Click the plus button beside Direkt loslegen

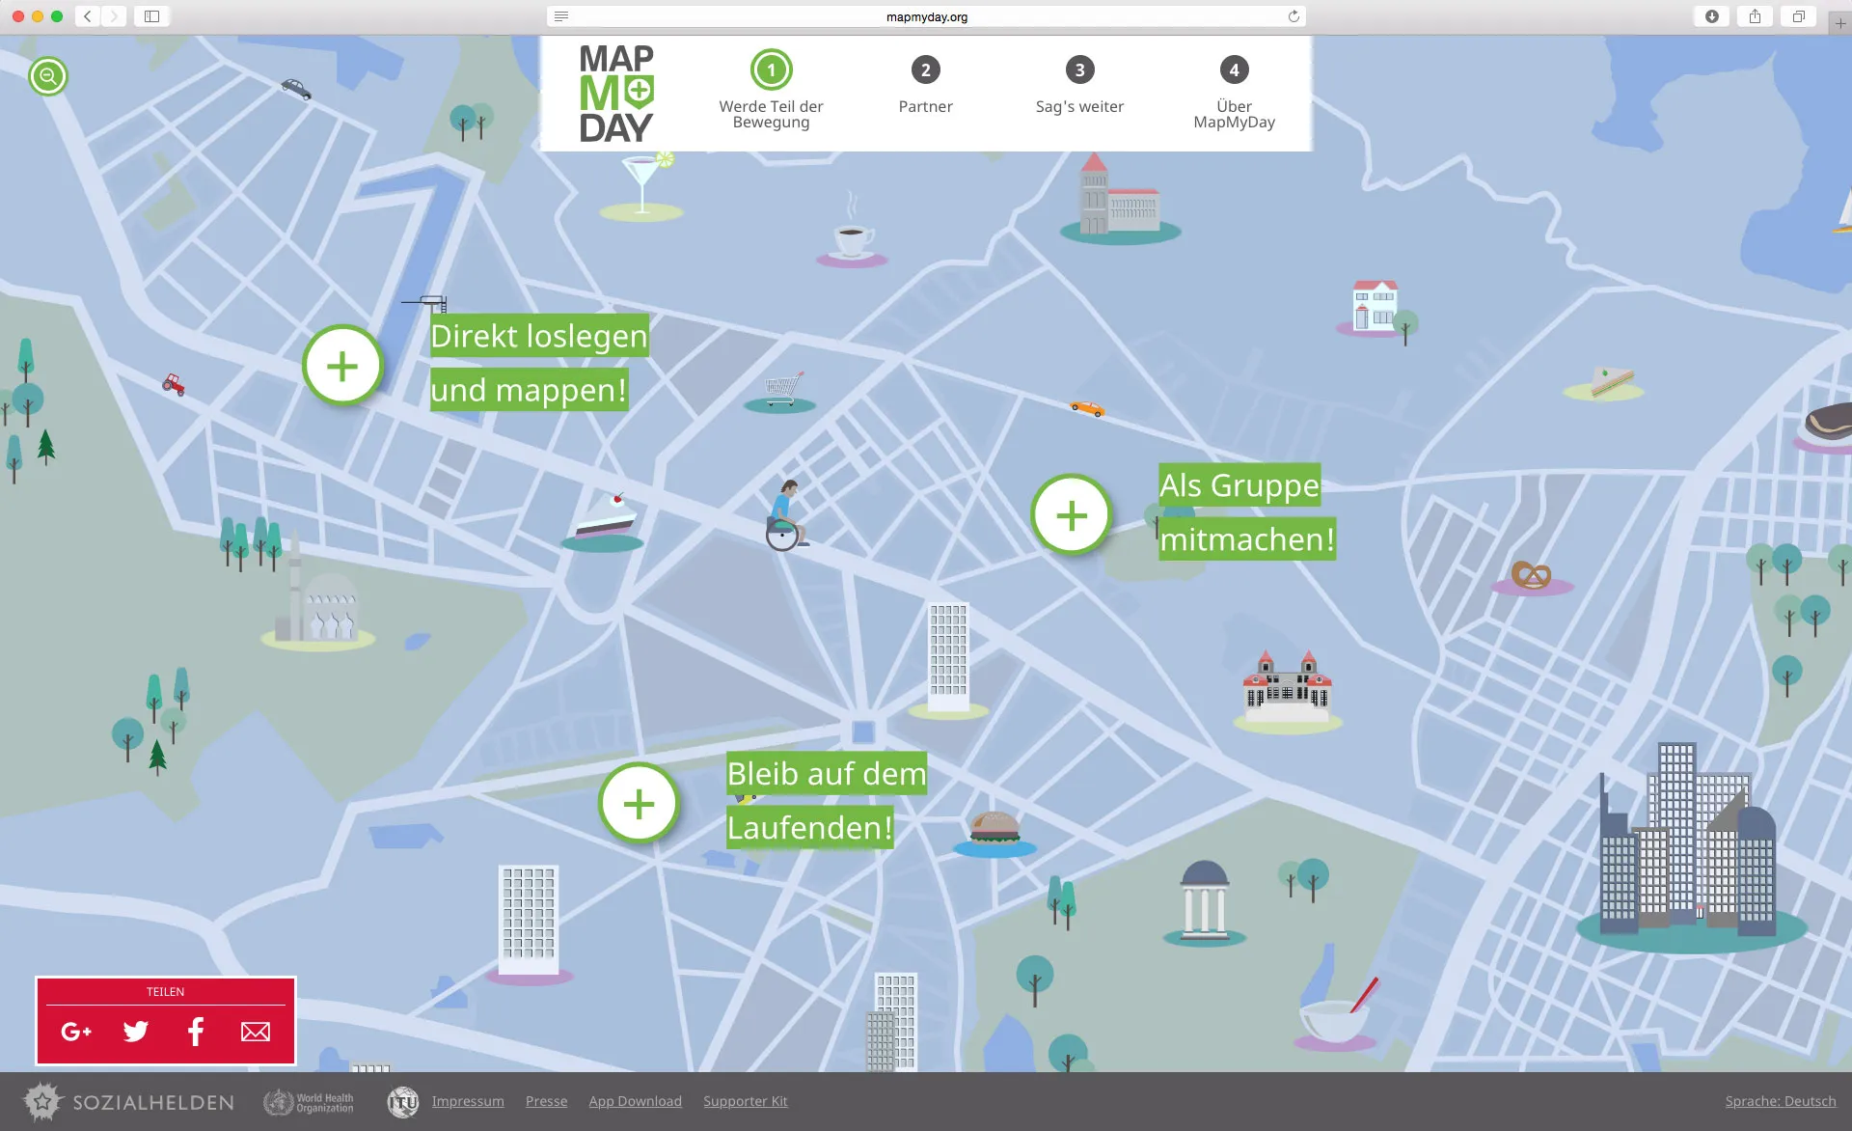pos(342,366)
